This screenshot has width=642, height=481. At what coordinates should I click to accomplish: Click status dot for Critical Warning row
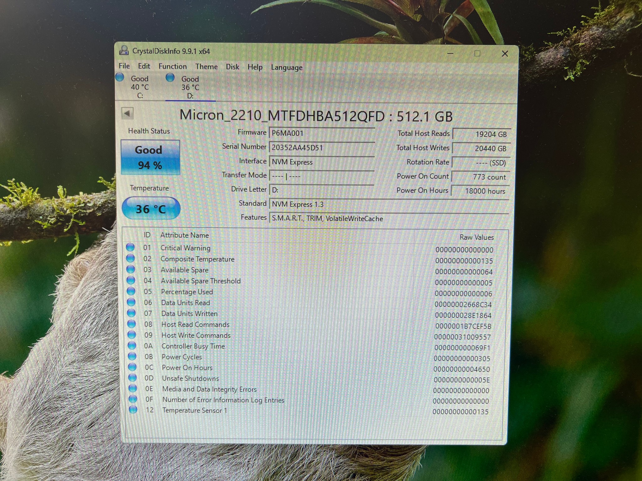[130, 247]
